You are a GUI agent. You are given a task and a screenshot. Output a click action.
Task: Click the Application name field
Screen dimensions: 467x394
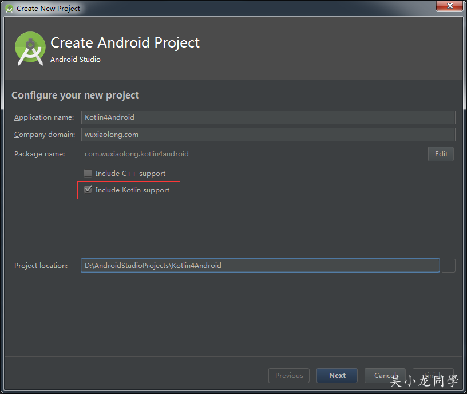(268, 117)
